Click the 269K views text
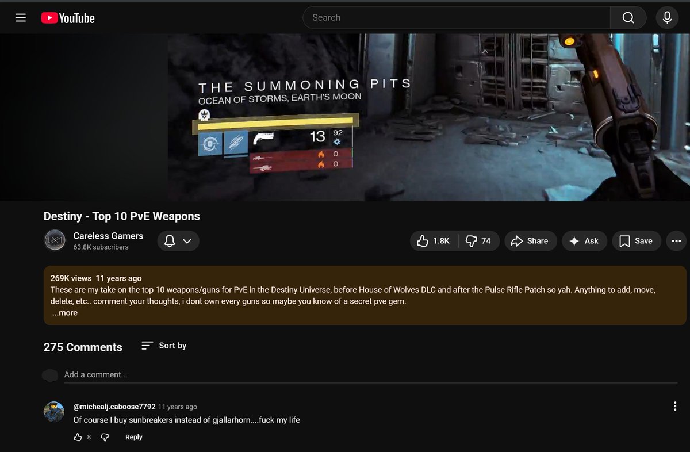 point(71,278)
